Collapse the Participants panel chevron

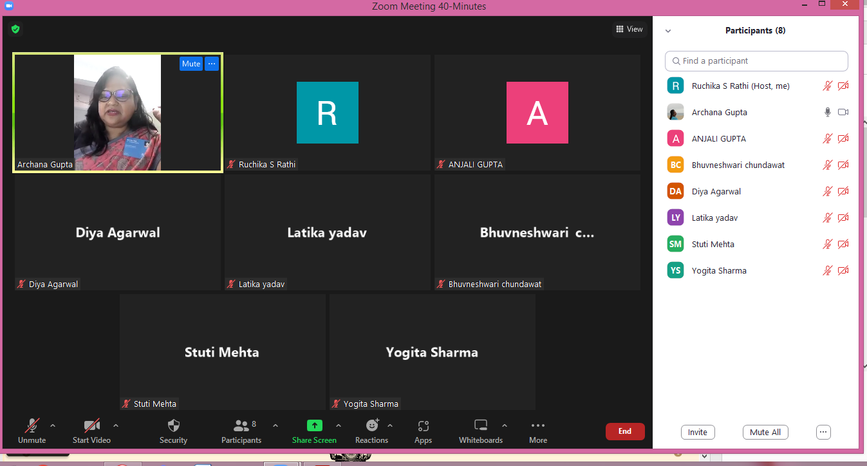click(668, 31)
